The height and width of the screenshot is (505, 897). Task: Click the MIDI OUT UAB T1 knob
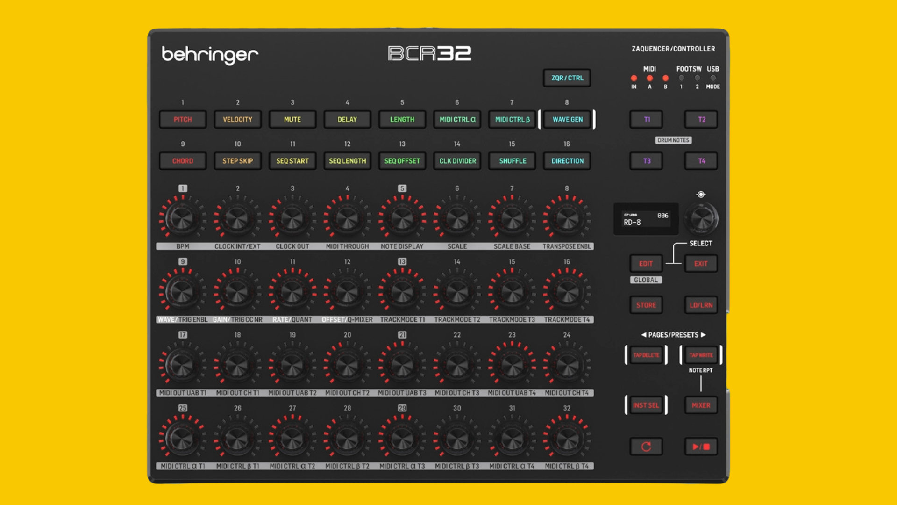pyautogui.click(x=182, y=365)
